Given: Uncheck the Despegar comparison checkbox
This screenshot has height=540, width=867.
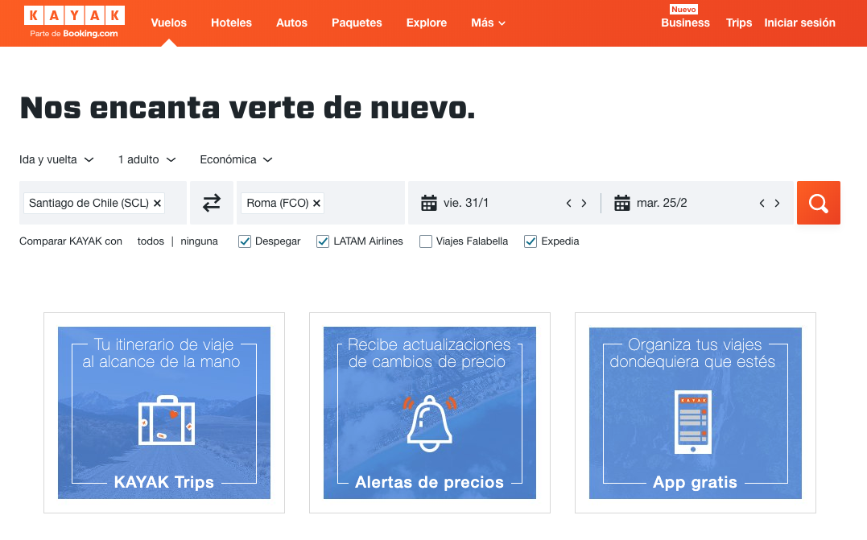Looking at the screenshot, I should click(244, 241).
